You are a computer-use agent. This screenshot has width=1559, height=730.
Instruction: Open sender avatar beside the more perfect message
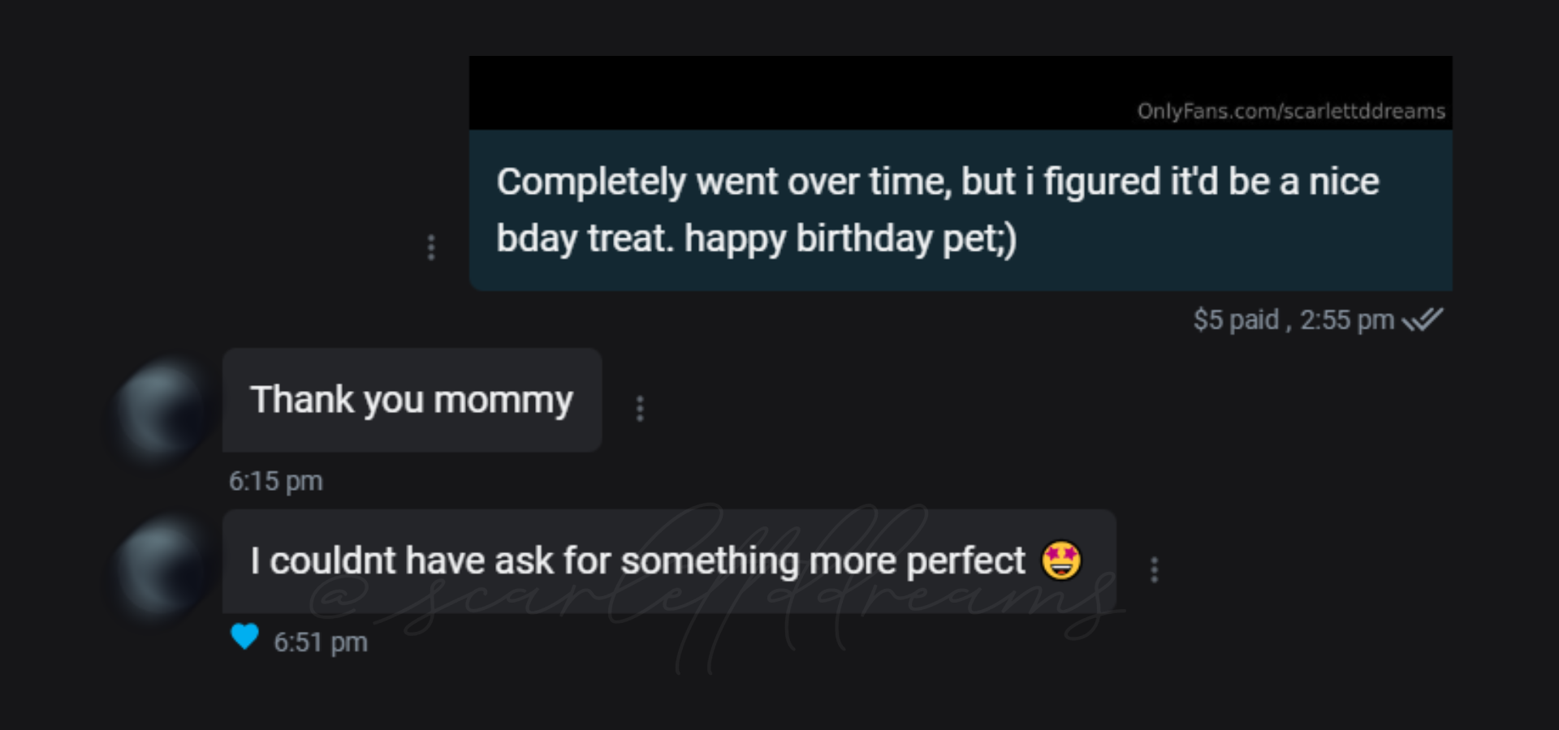click(x=161, y=571)
